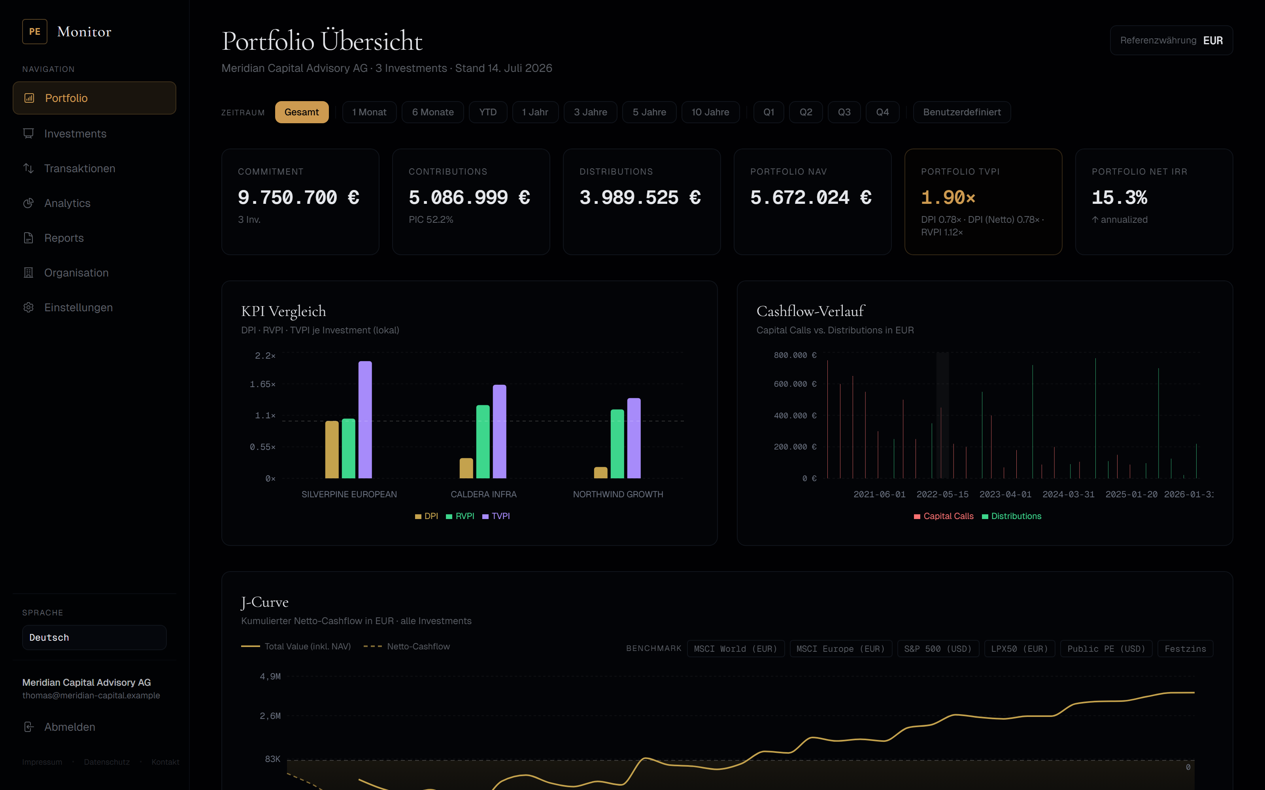Select the Gesamt time range
Viewport: 1265px width, 790px height.
point(302,112)
